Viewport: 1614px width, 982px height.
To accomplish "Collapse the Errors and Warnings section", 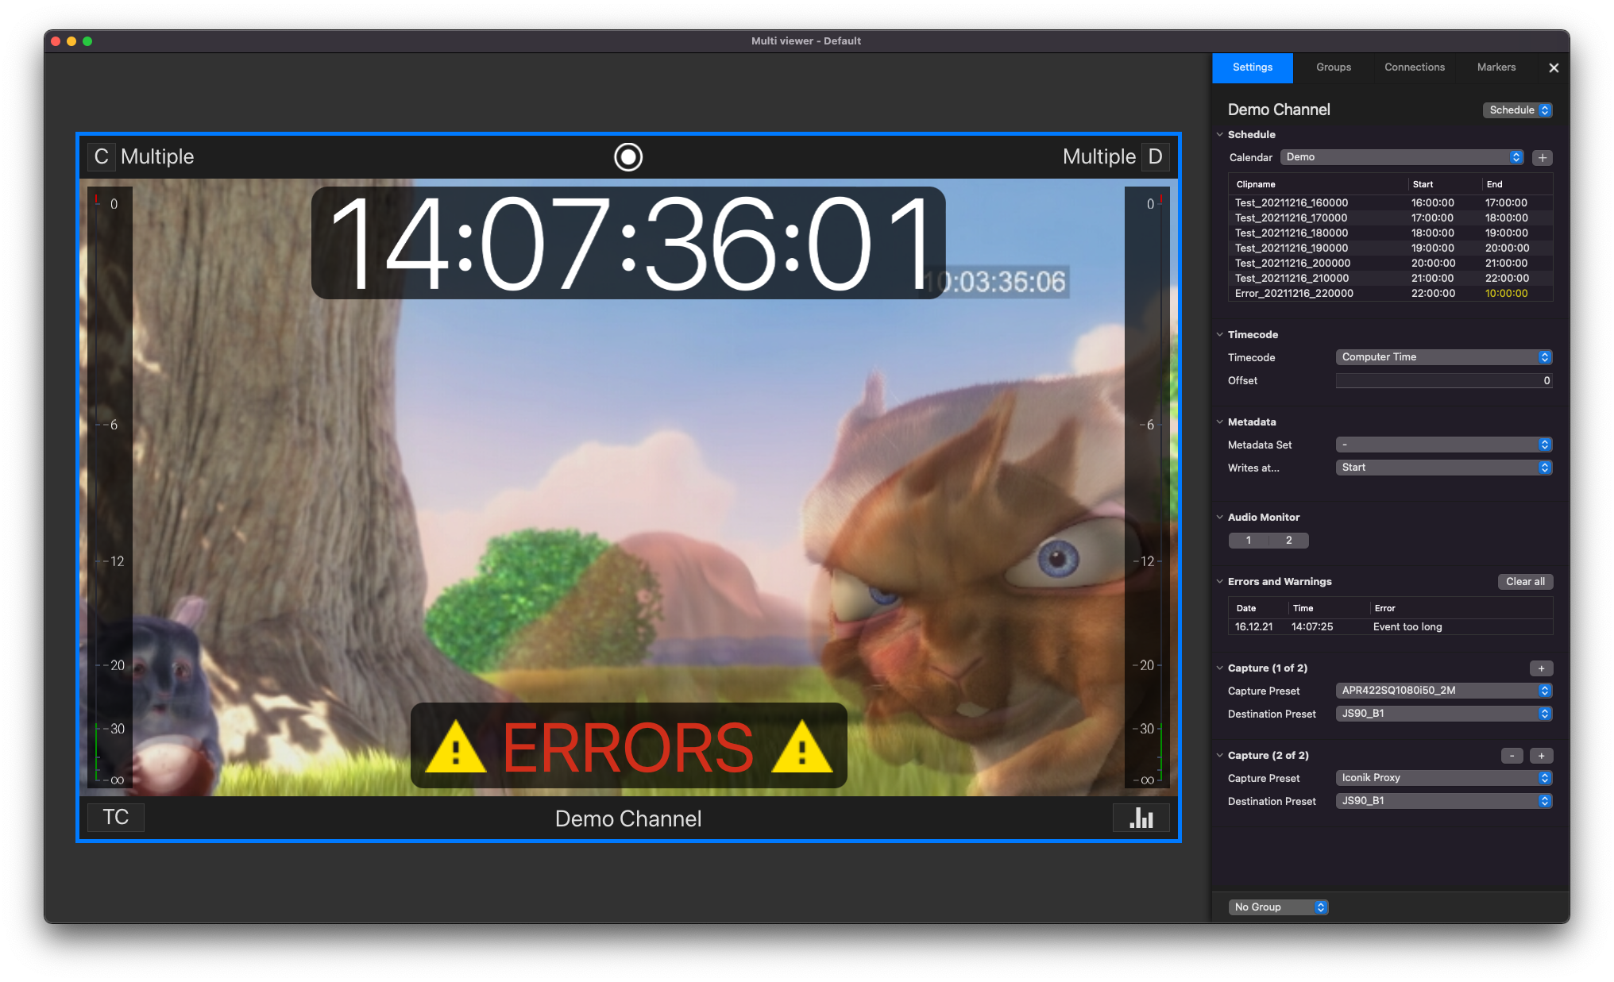I will tap(1220, 582).
